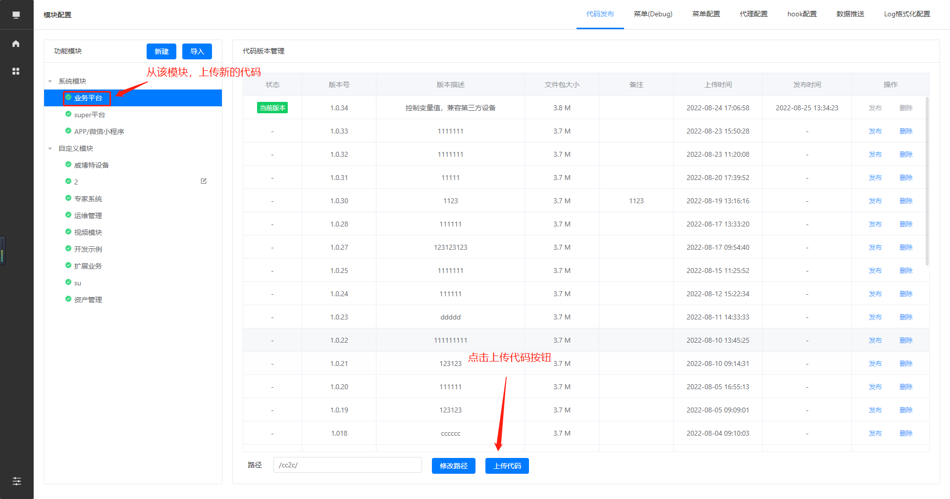Open the grid apps icon in sidebar
Image resolution: width=950 pixels, height=499 pixels.
coord(16,71)
